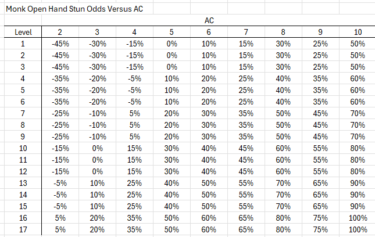The width and height of the screenshot is (375, 237).
Task: Select the Level 1 row label cell
Action: click(23, 44)
